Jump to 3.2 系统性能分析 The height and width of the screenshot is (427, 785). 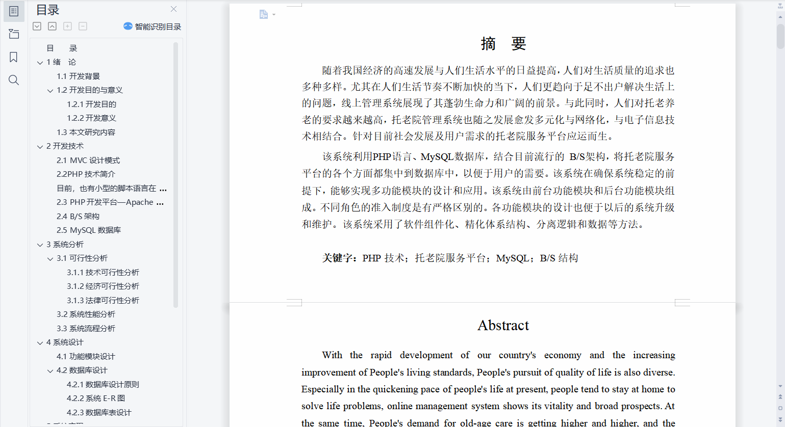(x=86, y=314)
